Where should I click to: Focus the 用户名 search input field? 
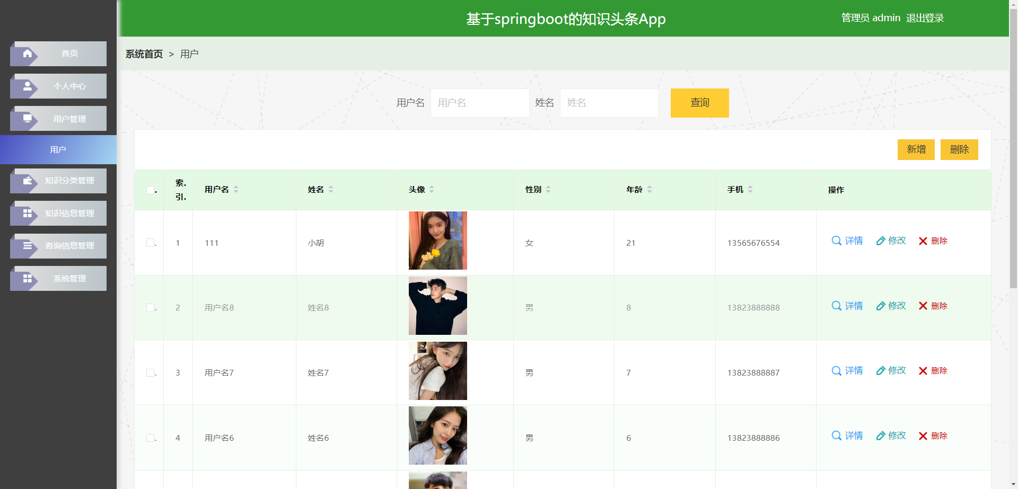[480, 103]
